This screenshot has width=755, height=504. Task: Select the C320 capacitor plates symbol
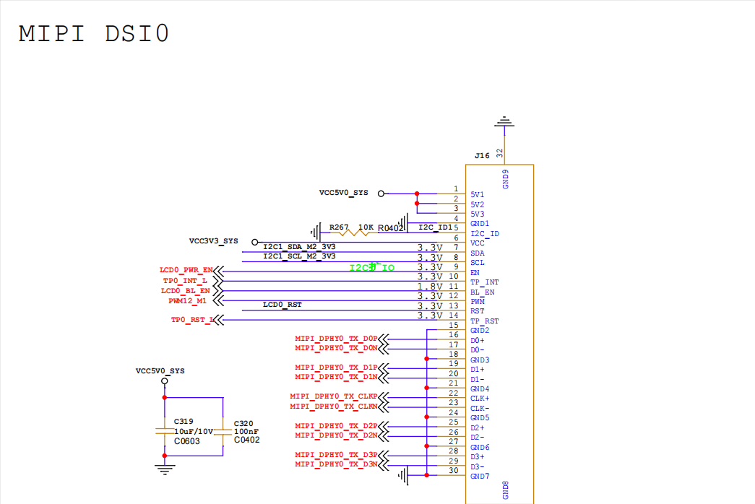[x=223, y=432]
